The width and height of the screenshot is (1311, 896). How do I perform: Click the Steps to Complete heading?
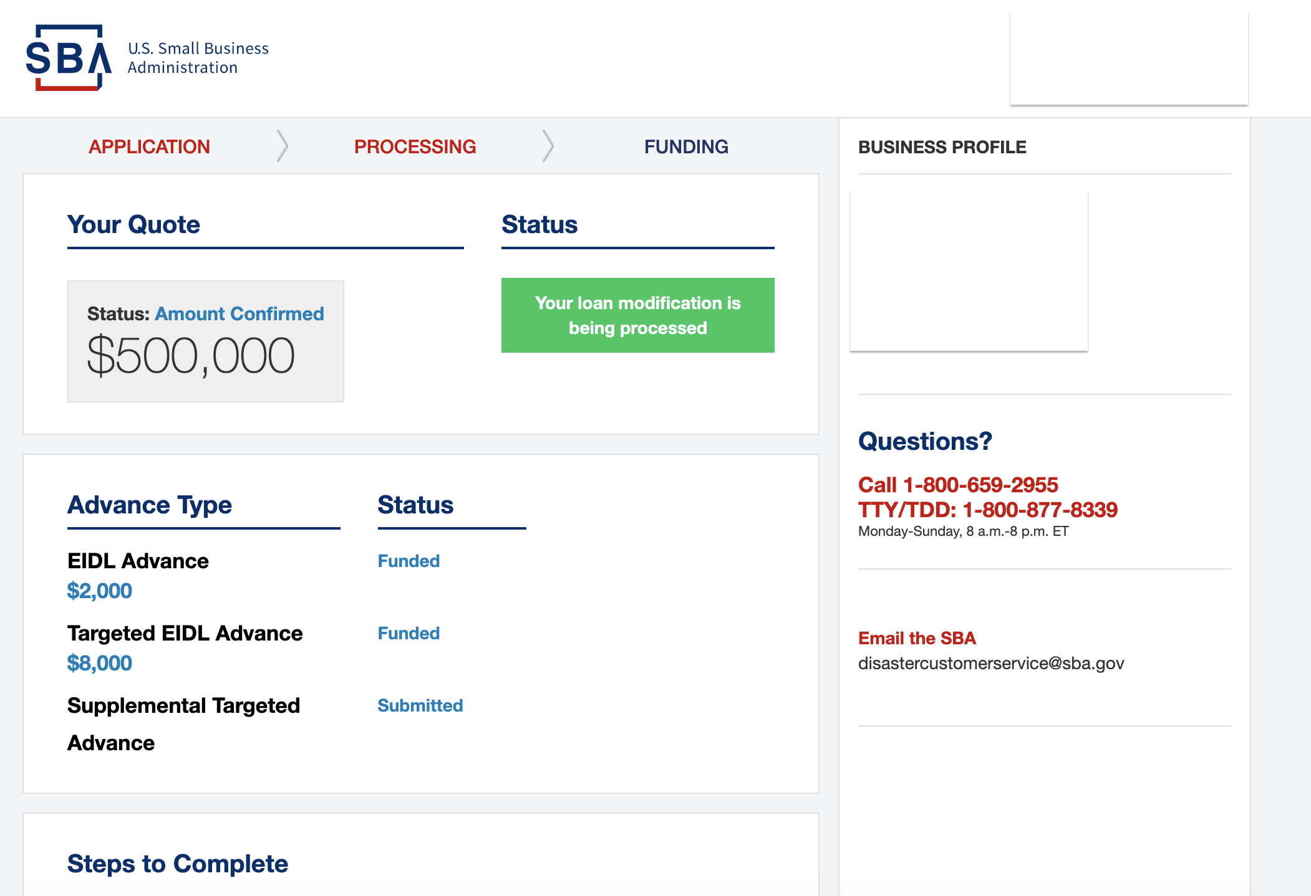click(x=178, y=864)
